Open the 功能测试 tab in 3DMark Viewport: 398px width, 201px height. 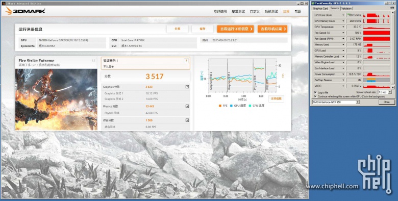pos(271,11)
